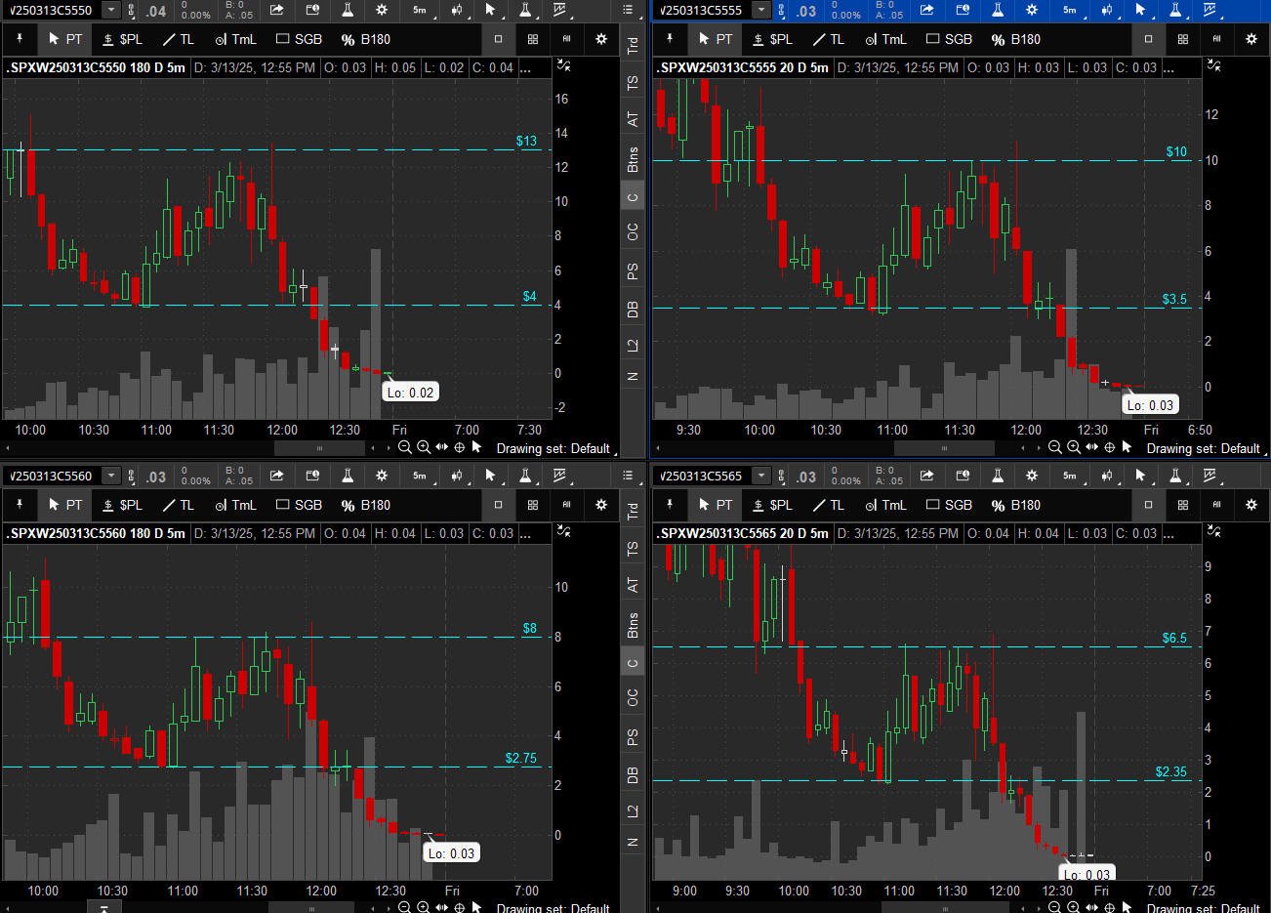
Task: Click the collapse-axis icon in C5550 chart corner
Action: click(x=563, y=65)
